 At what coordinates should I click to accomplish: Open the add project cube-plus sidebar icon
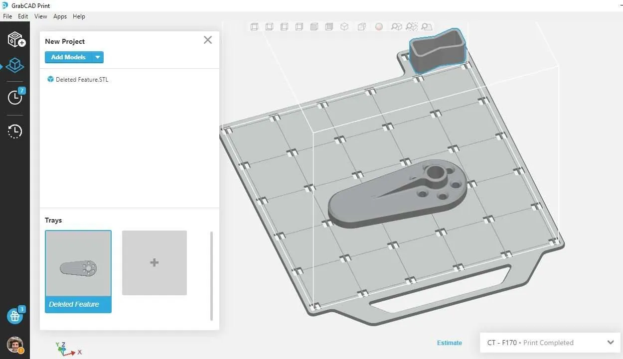coord(16,39)
